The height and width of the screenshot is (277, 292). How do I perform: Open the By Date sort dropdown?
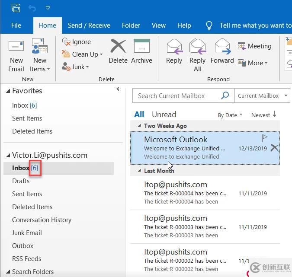tap(230, 115)
